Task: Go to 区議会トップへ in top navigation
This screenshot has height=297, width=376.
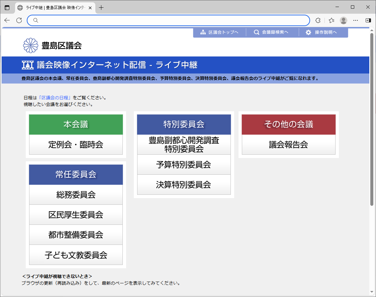Action: (x=219, y=32)
